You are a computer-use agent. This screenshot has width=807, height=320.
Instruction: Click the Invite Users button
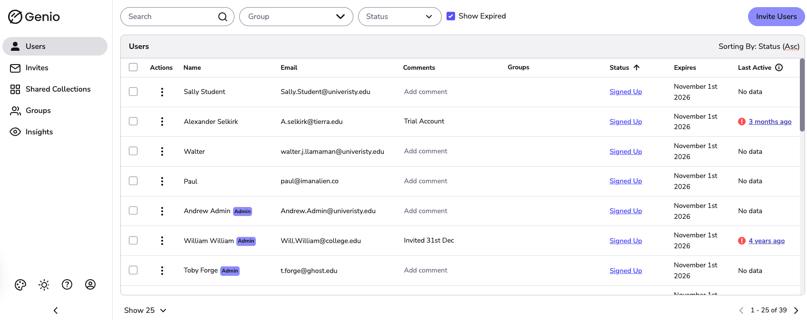point(776,17)
